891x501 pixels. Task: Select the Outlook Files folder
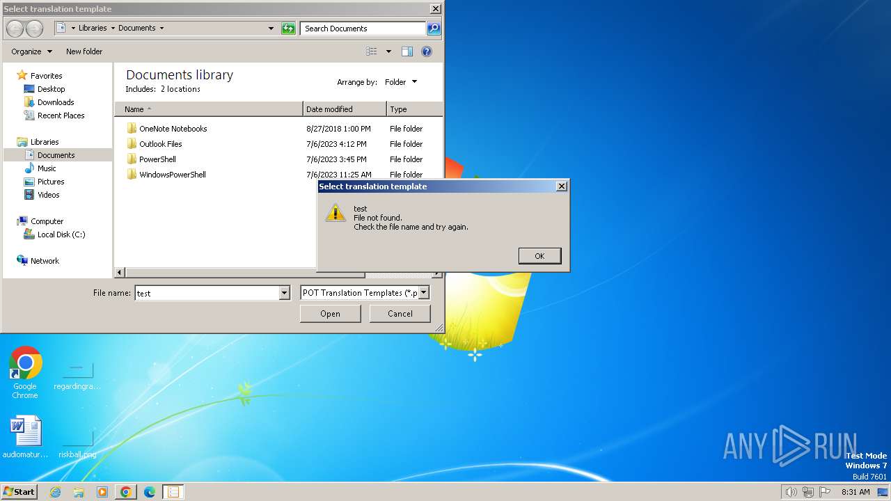tap(160, 144)
